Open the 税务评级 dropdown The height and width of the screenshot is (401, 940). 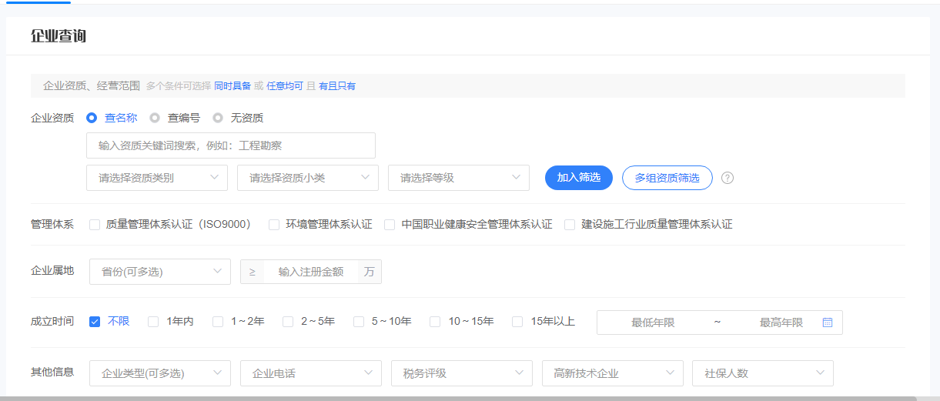[x=462, y=373]
